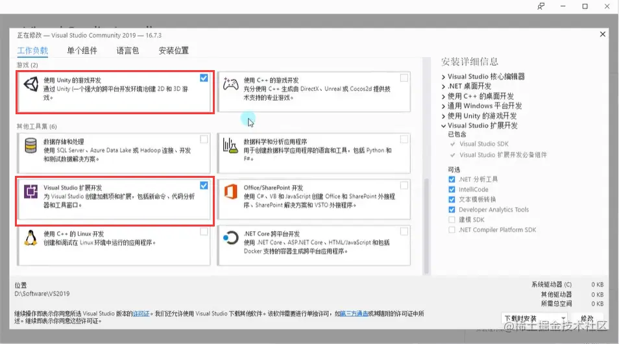Image resolution: width=619 pixels, height=344 pixels.
Task: Open the 第三方通告 notices link
Action: (354, 313)
